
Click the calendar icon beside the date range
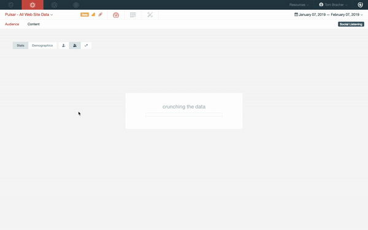click(296, 14)
